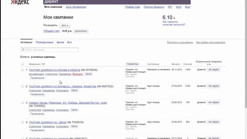
Task: Check the box for campaign 2 Беларусь, Украина, Казахстан
Action: [x=22, y=86]
